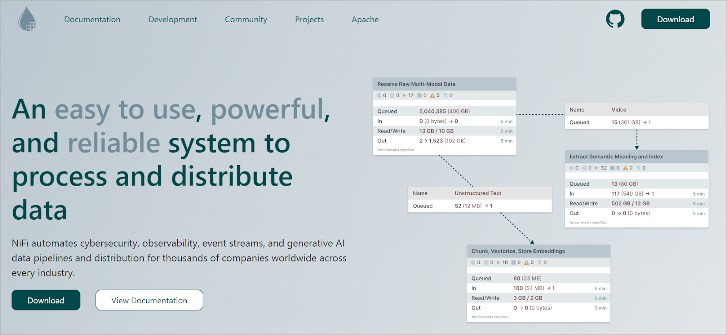
Task: Open the Development menu
Action: pos(173,20)
